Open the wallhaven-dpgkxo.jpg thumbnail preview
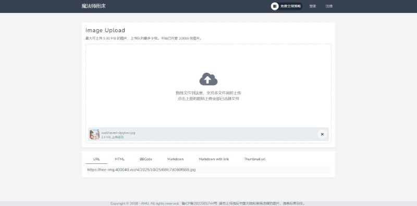Image resolution: width=417 pixels, height=206 pixels. 94,134
